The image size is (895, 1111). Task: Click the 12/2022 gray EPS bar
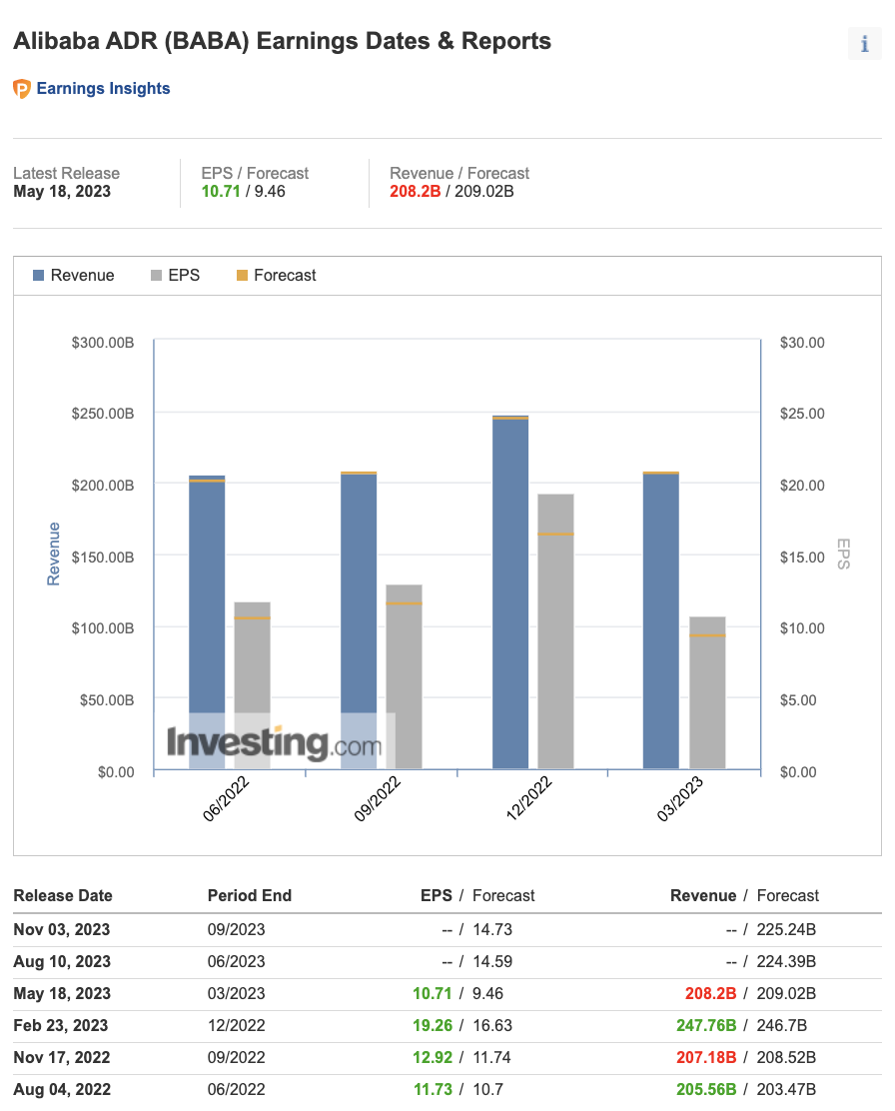(555, 631)
